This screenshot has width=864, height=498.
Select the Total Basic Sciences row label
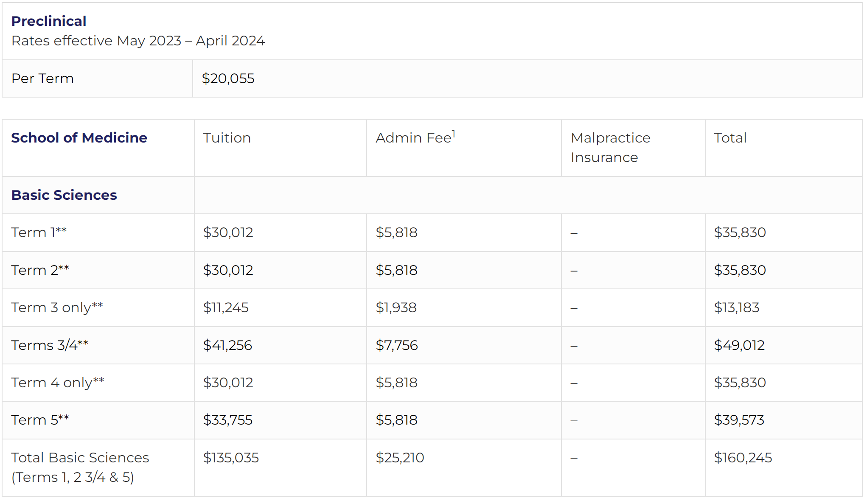point(80,467)
